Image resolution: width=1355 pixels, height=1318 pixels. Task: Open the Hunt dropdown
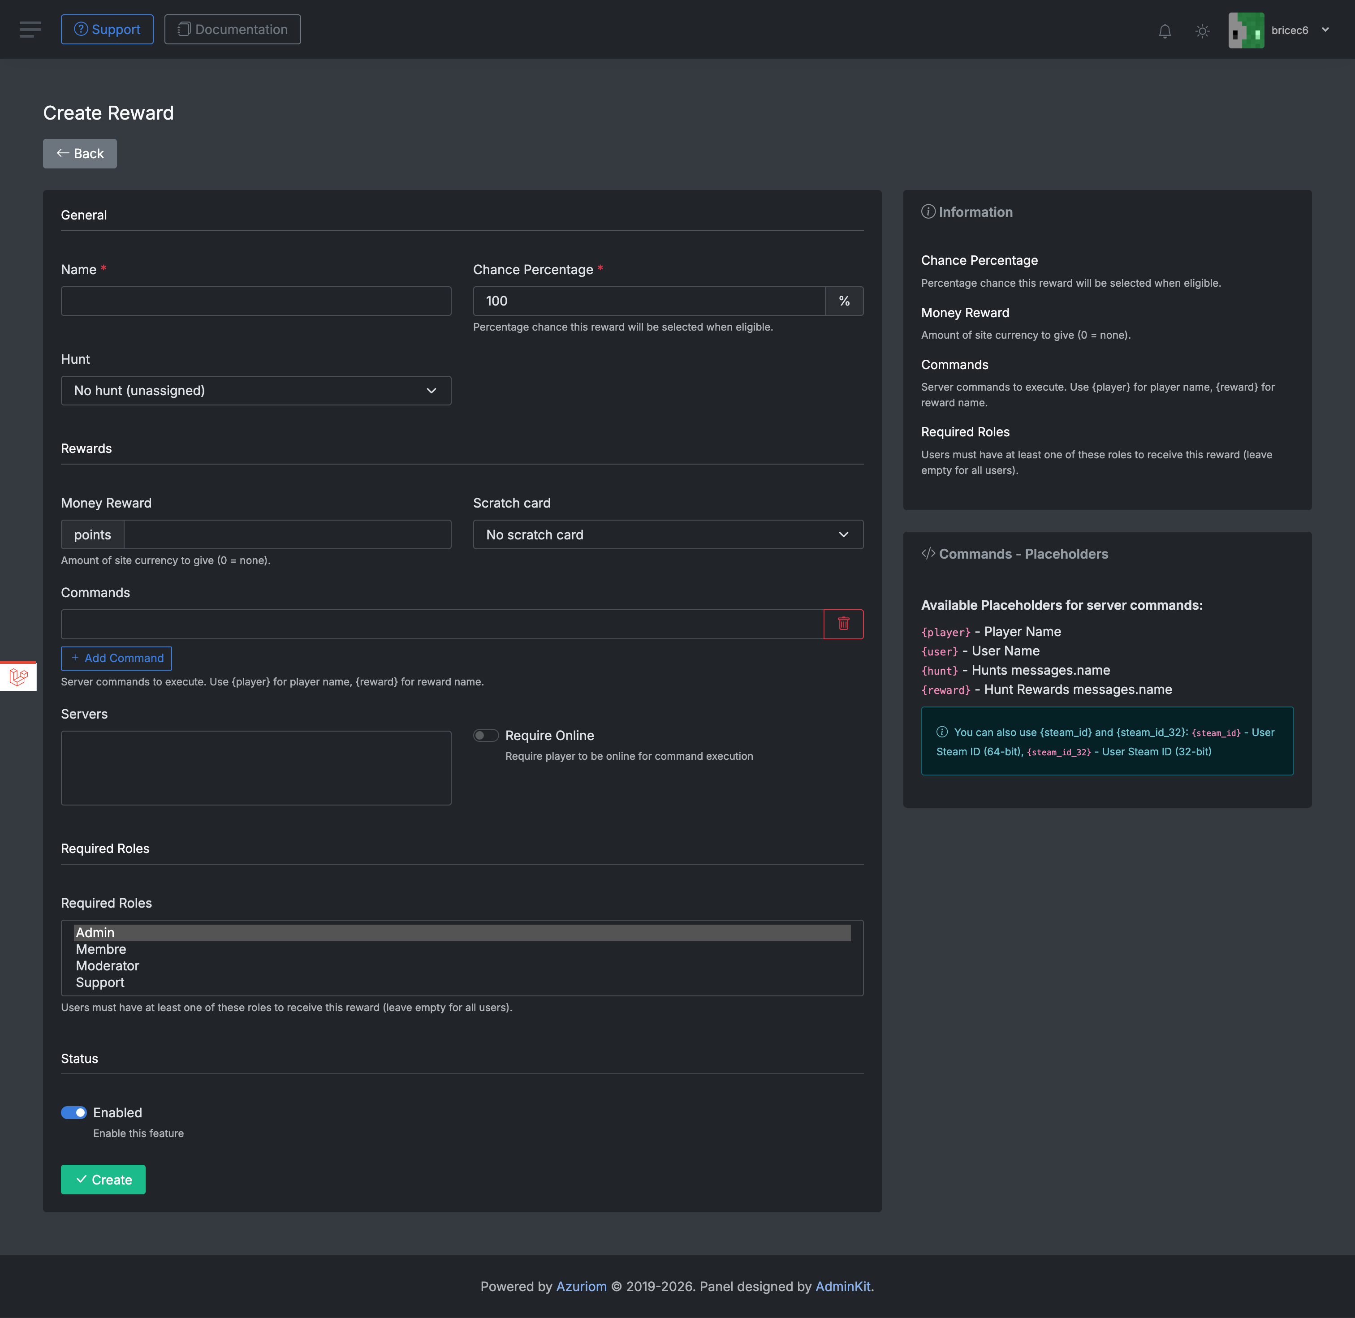coord(255,390)
